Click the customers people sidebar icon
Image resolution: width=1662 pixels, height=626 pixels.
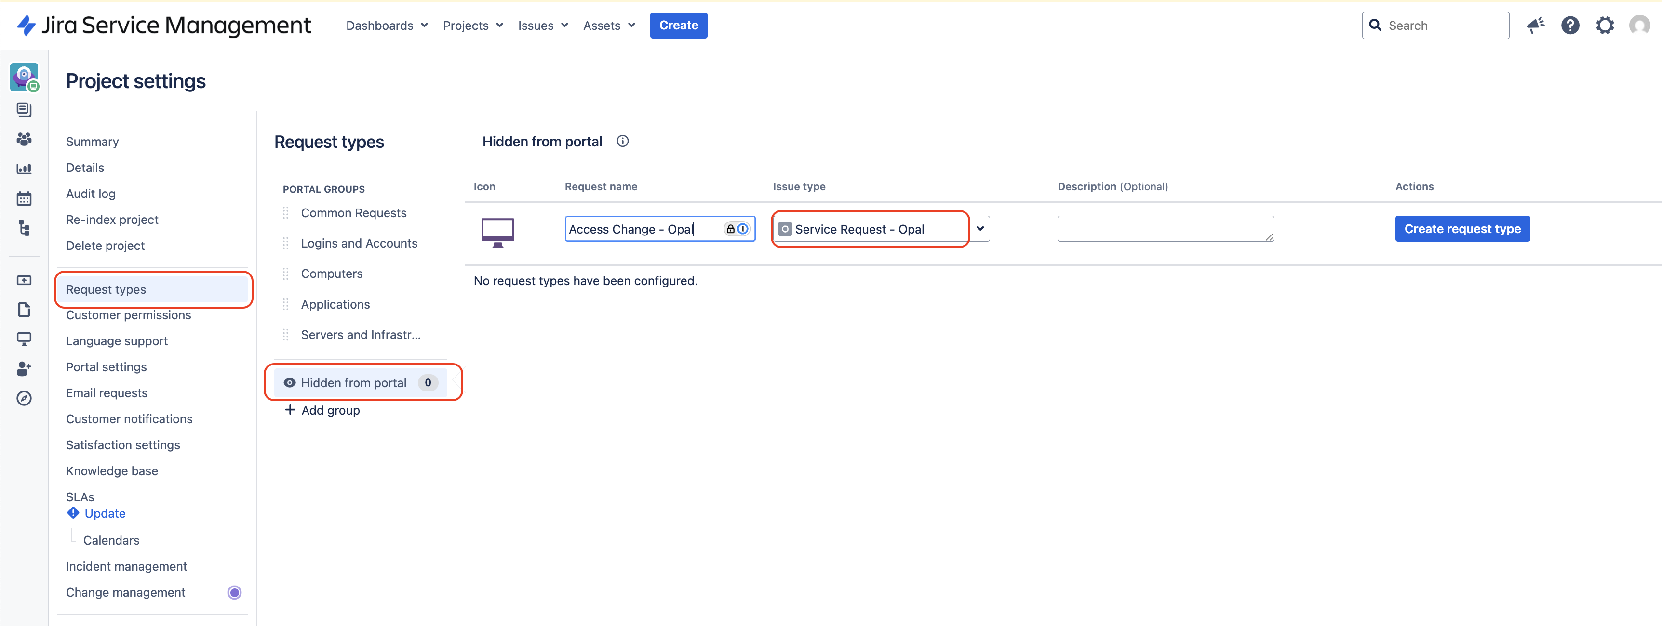[24, 139]
